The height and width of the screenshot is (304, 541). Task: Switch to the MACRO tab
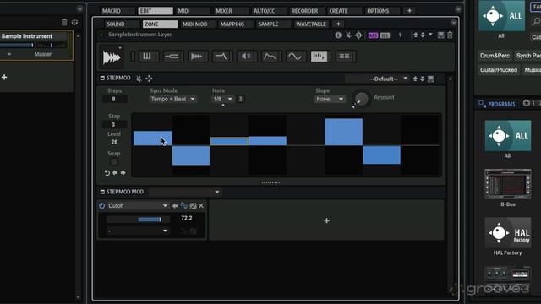pyautogui.click(x=118, y=11)
